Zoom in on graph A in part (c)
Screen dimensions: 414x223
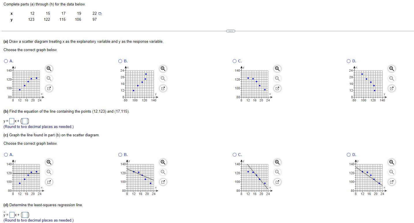[x=49, y=162]
